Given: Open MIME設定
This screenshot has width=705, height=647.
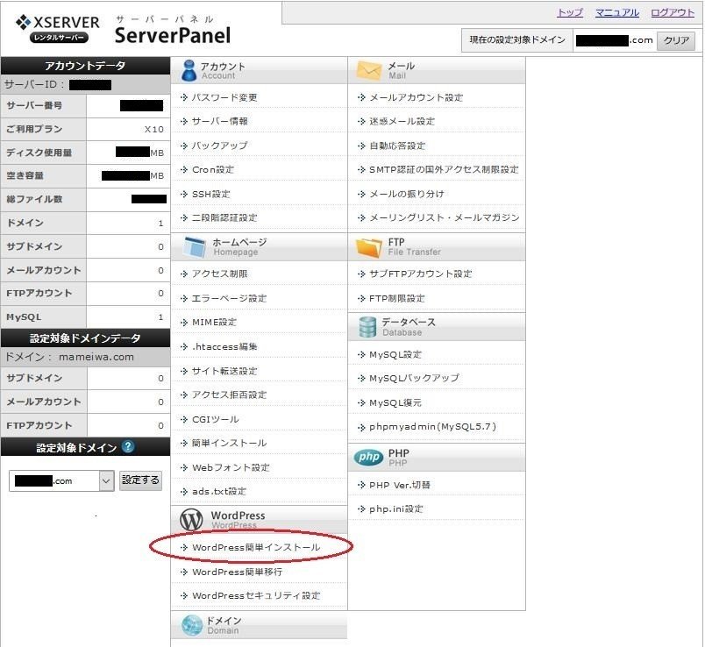Looking at the screenshot, I should click(x=214, y=322).
